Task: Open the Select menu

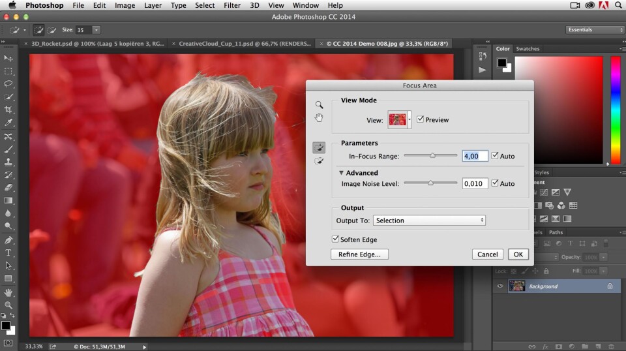Action: pyautogui.click(x=205, y=5)
